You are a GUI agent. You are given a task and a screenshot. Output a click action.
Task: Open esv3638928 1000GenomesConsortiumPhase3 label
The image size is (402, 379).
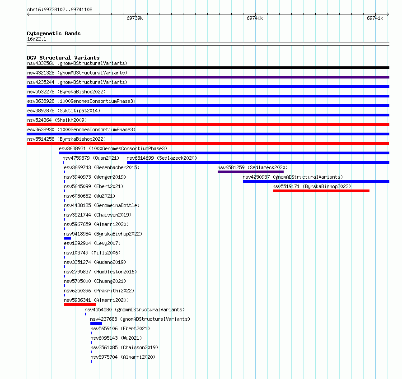click(x=81, y=101)
